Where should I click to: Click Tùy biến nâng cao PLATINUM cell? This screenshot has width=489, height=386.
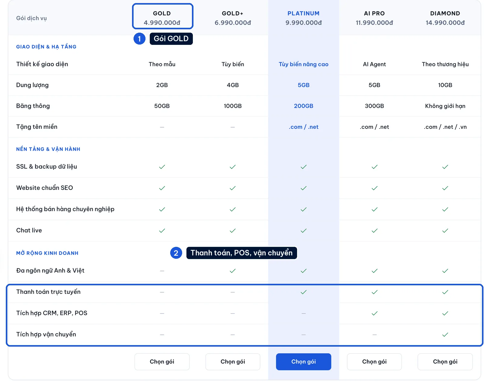pos(303,64)
